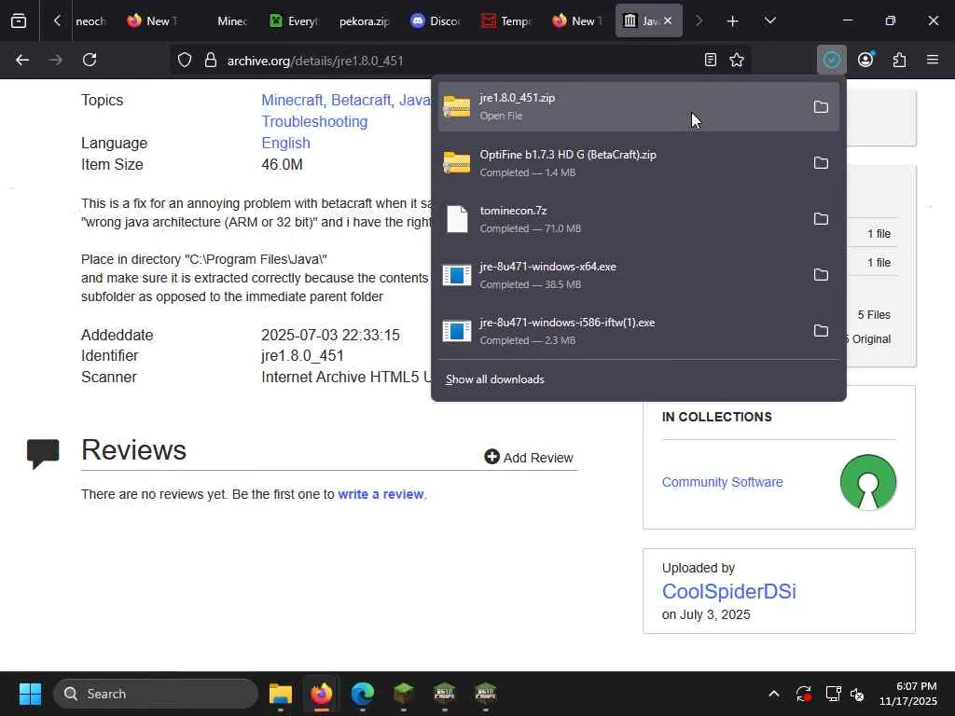Open the Minecraft grass block taskbar icon
This screenshot has width=955, height=716.
click(x=403, y=694)
